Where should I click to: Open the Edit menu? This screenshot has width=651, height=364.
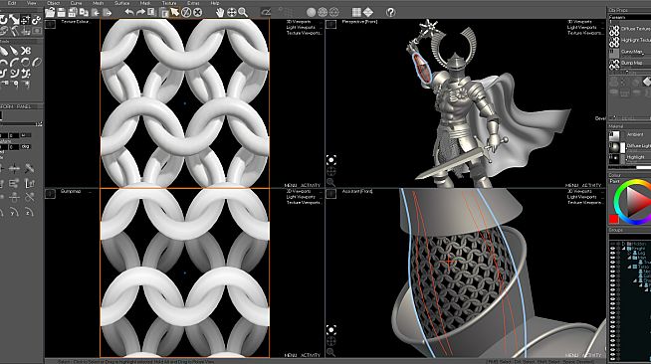(x=12, y=3)
